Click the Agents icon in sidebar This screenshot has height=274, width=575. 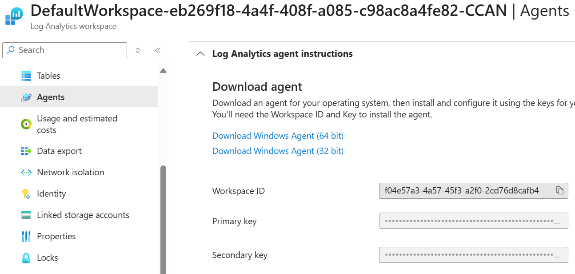[26, 97]
